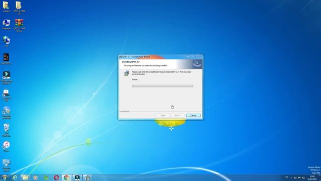Open the Recycle Bin on the desktop
The height and width of the screenshot is (181, 321).
tap(7, 130)
